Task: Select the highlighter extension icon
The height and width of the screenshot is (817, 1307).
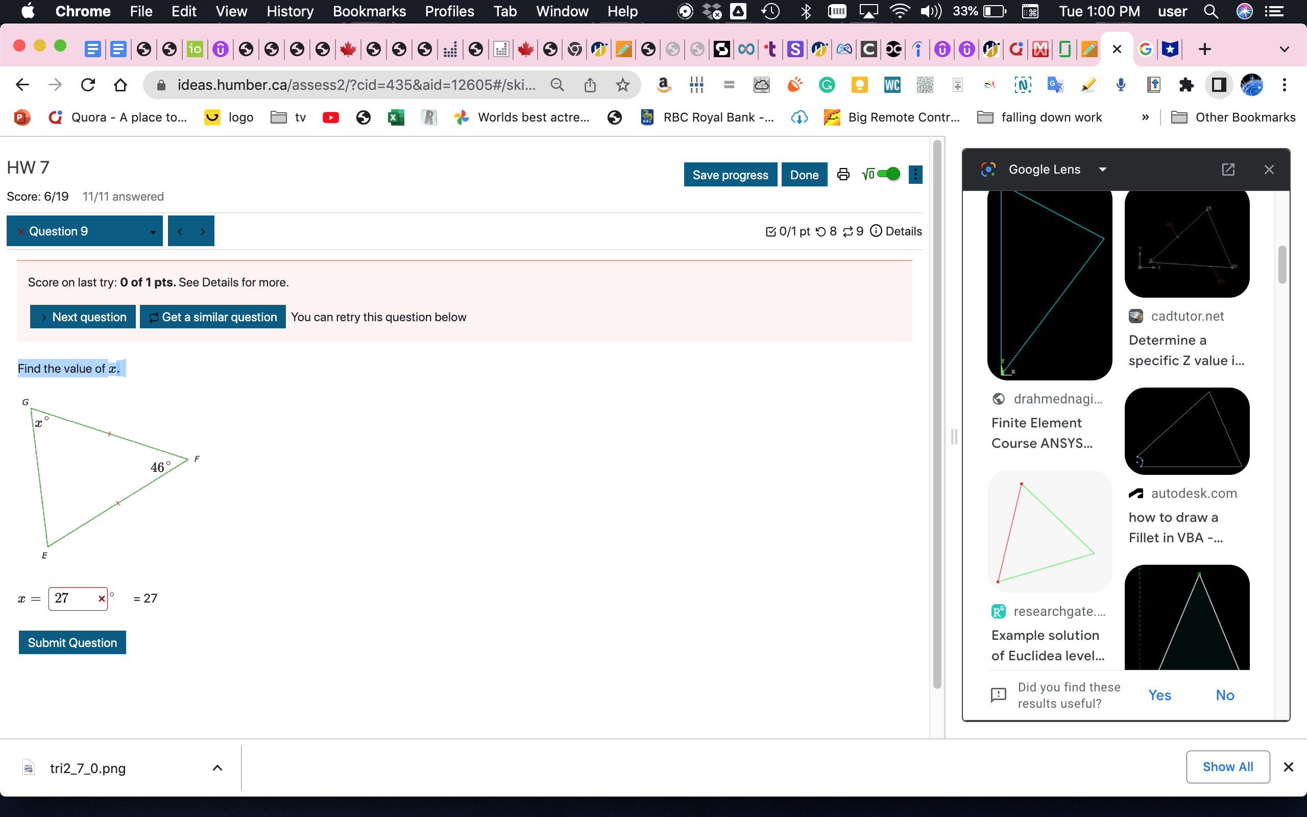Action: click(1087, 84)
